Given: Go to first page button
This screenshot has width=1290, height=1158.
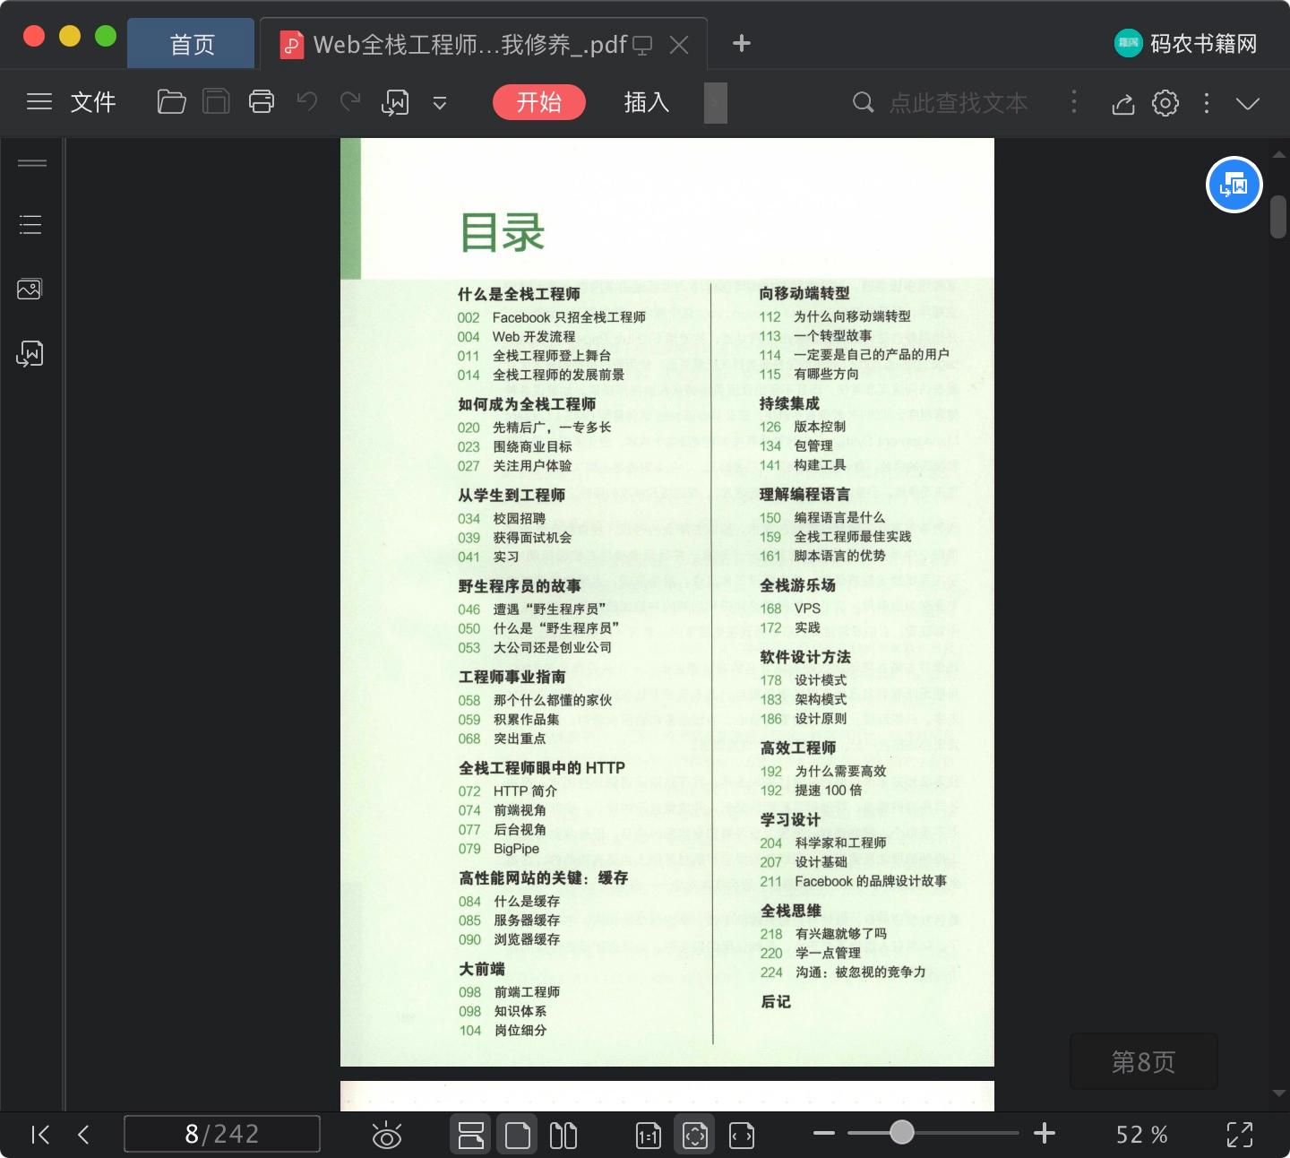Looking at the screenshot, I should (40, 1135).
